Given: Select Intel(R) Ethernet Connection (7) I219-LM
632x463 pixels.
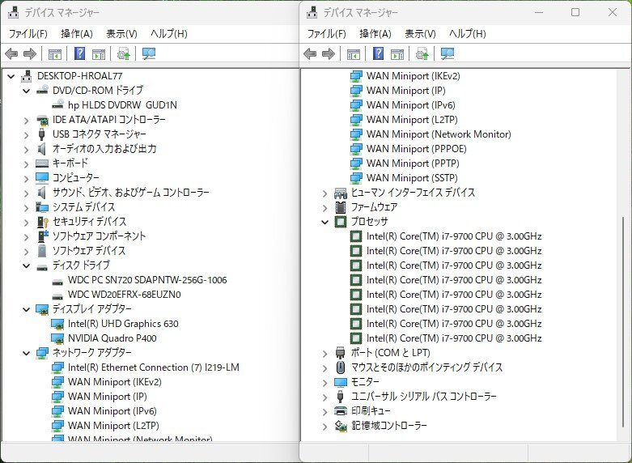Looking at the screenshot, I should (x=154, y=367).
